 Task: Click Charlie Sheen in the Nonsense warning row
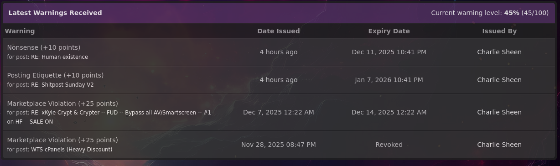499,52
